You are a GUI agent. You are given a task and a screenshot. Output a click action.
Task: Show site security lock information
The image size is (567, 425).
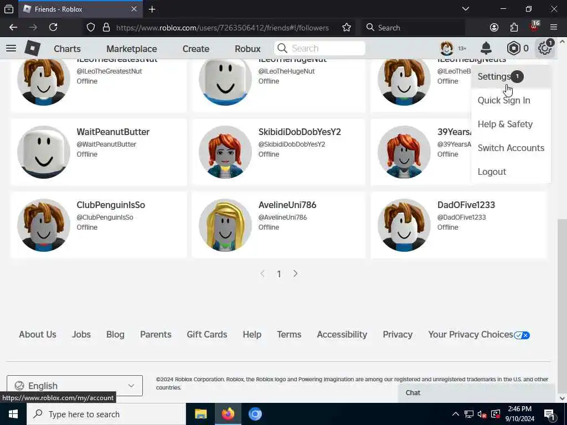point(106,28)
